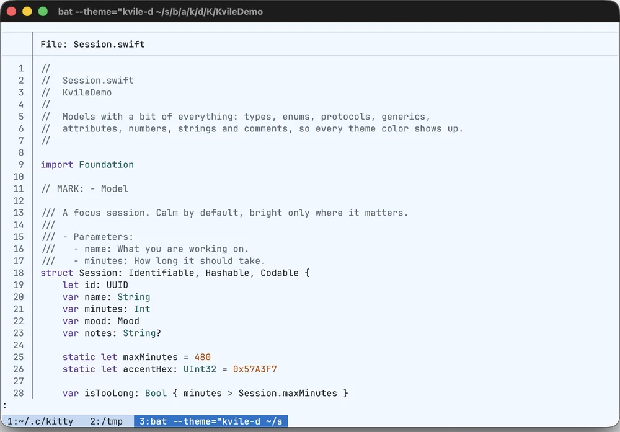
Task: Click 'String' type on line 20
Action: click(134, 298)
